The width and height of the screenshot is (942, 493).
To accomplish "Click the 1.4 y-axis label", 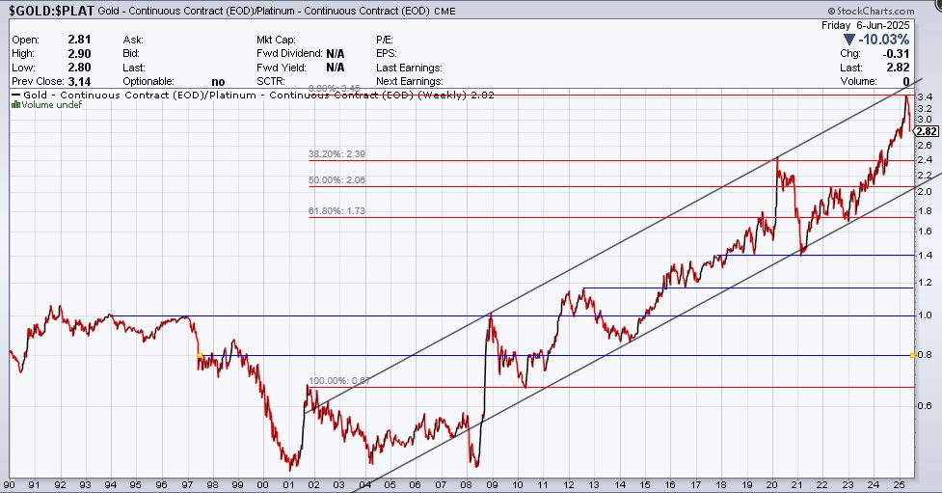I will [x=925, y=255].
